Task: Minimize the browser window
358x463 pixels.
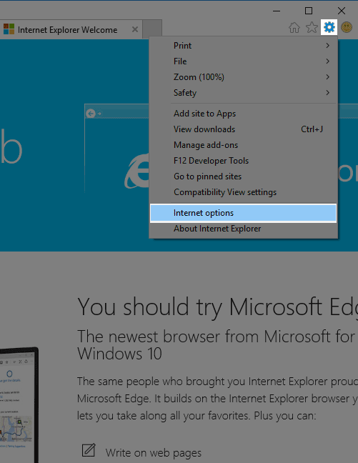Action: click(x=277, y=11)
